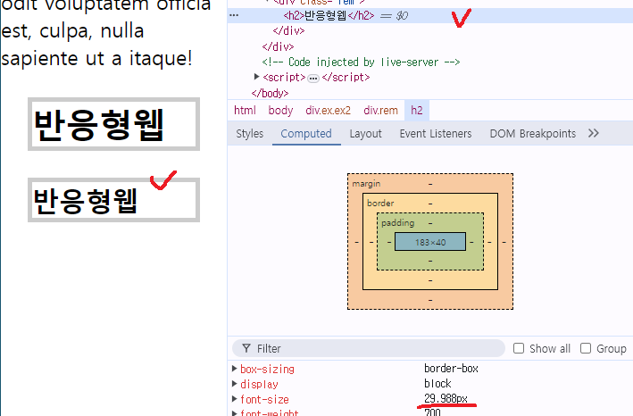Select body in the breadcrumb
The width and height of the screenshot is (633, 416).
click(280, 110)
